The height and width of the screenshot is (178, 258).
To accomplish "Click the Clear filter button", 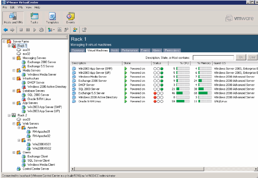I will click(x=252, y=57).
